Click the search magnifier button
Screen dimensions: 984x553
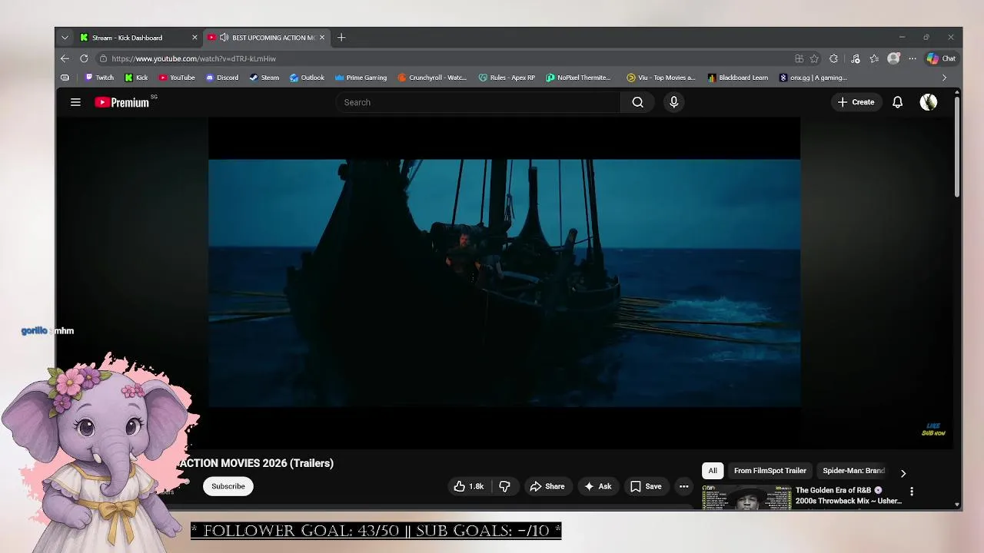point(637,102)
